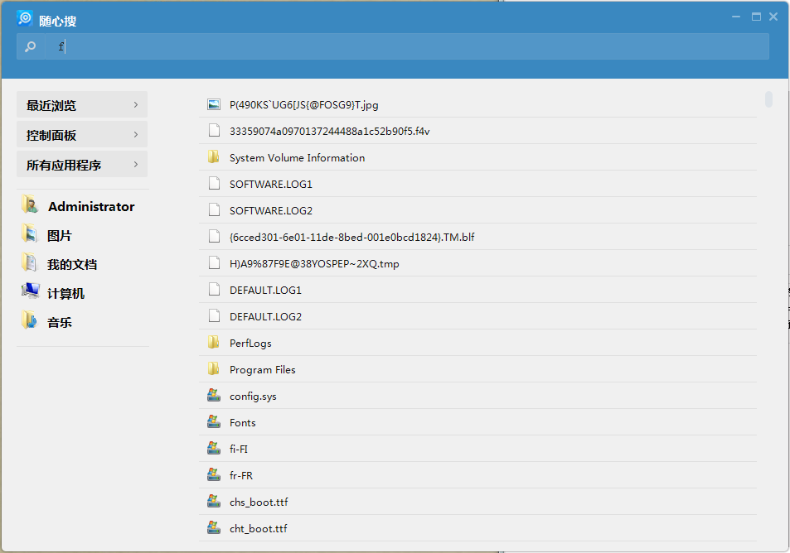Open the 我的文档 documents icon
The width and height of the screenshot is (790, 553).
tap(30, 264)
